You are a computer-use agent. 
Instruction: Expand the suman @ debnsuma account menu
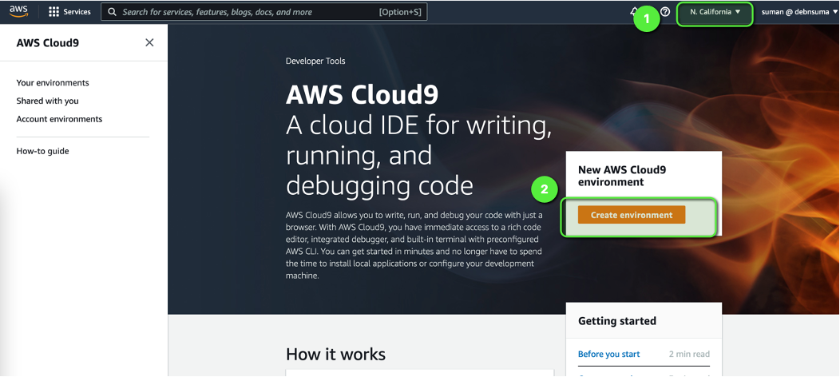[x=799, y=12]
